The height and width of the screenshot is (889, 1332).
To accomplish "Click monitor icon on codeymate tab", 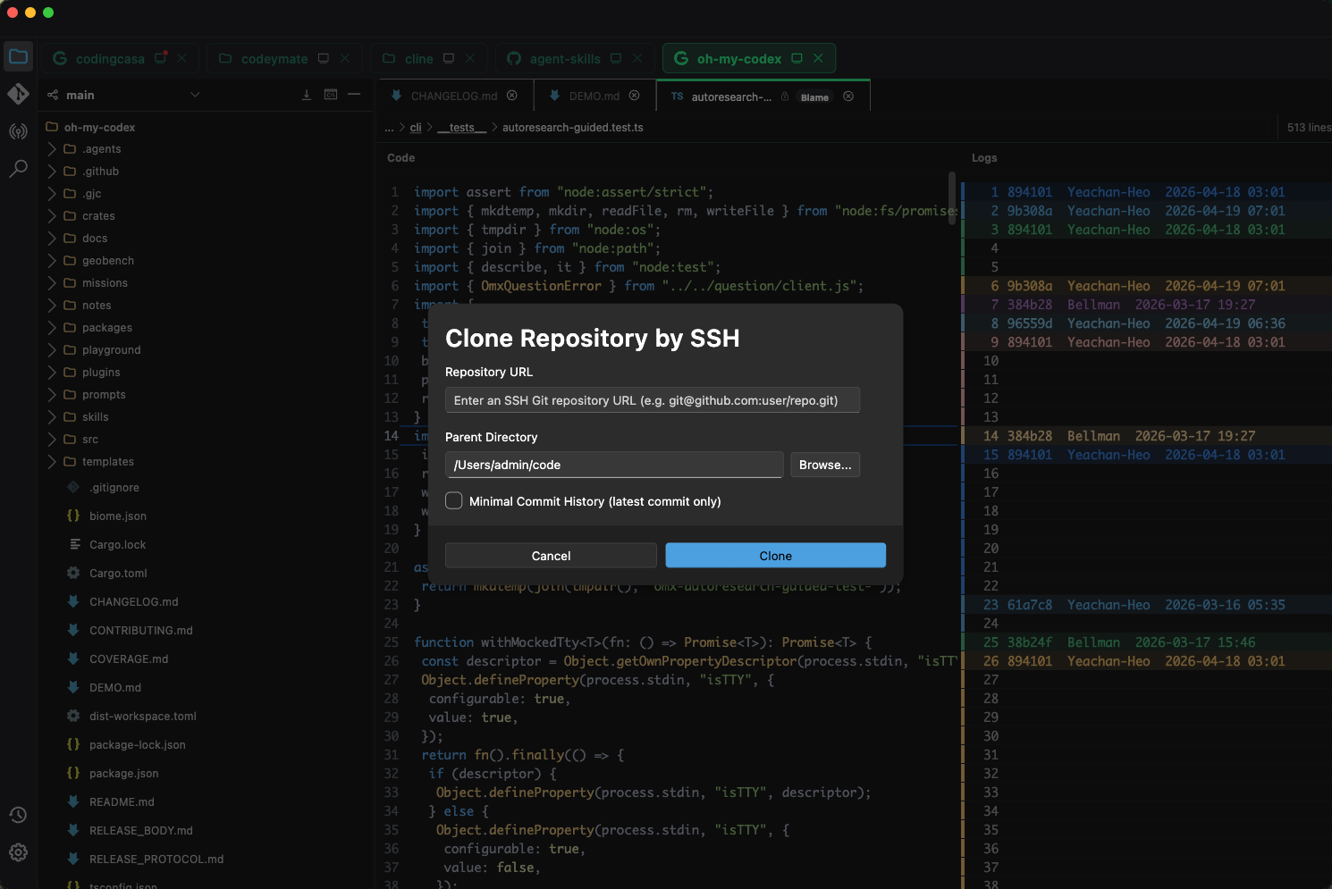I will tap(324, 58).
